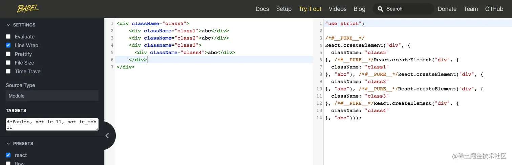Turn on the Prettify option
The width and height of the screenshot is (512, 165).
8,54
